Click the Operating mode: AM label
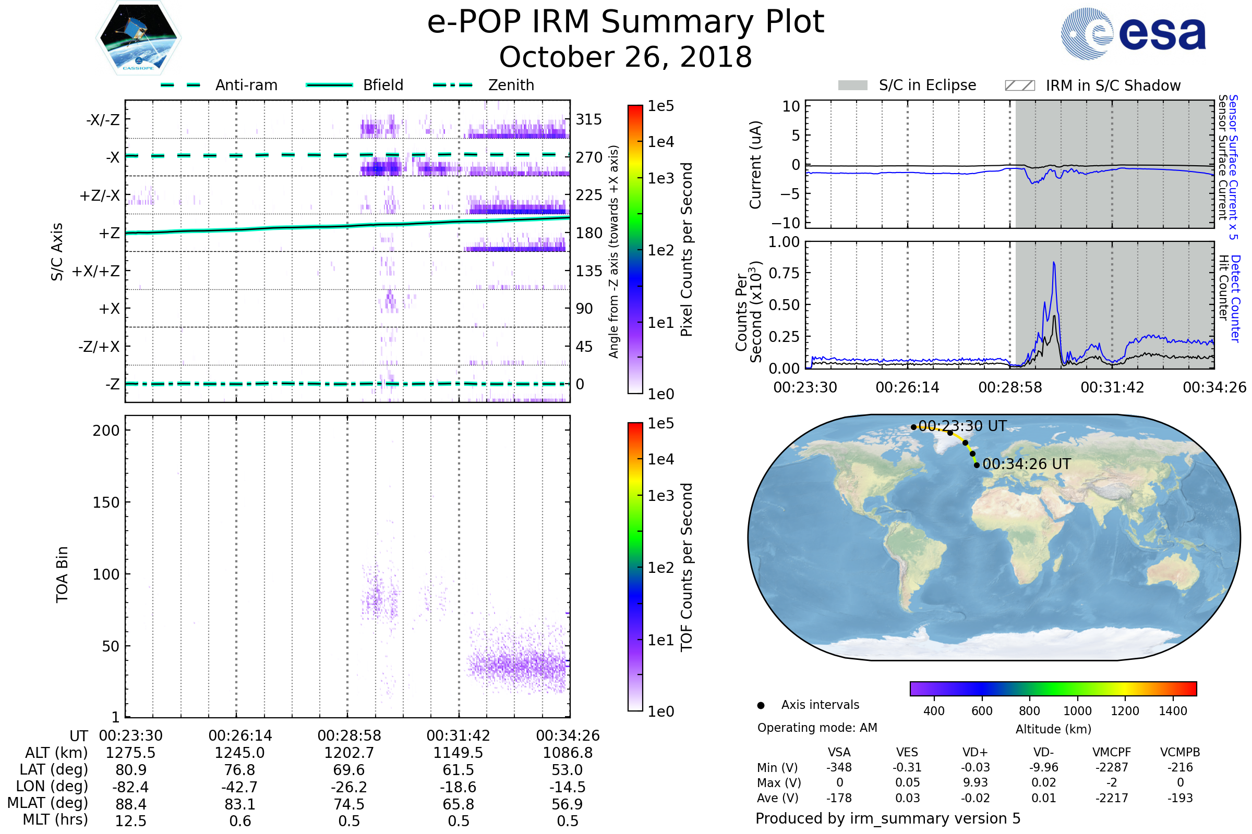This screenshot has width=1252, height=834. [817, 728]
